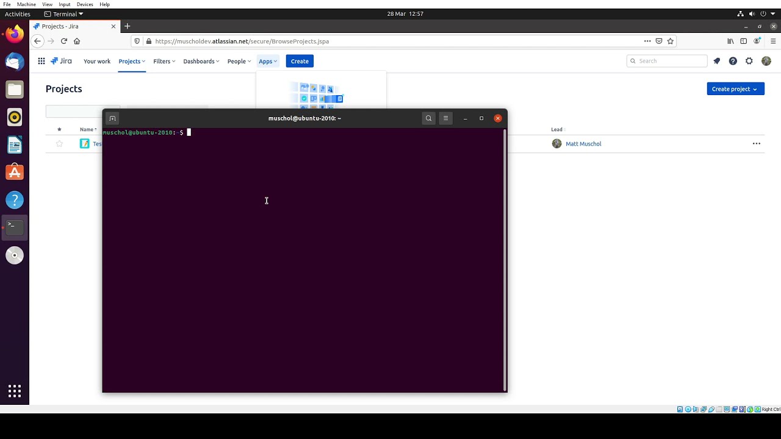This screenshot has height=439, width=781.
Task: Launch Thunderbird from the dock
Action: click(15, 61)
